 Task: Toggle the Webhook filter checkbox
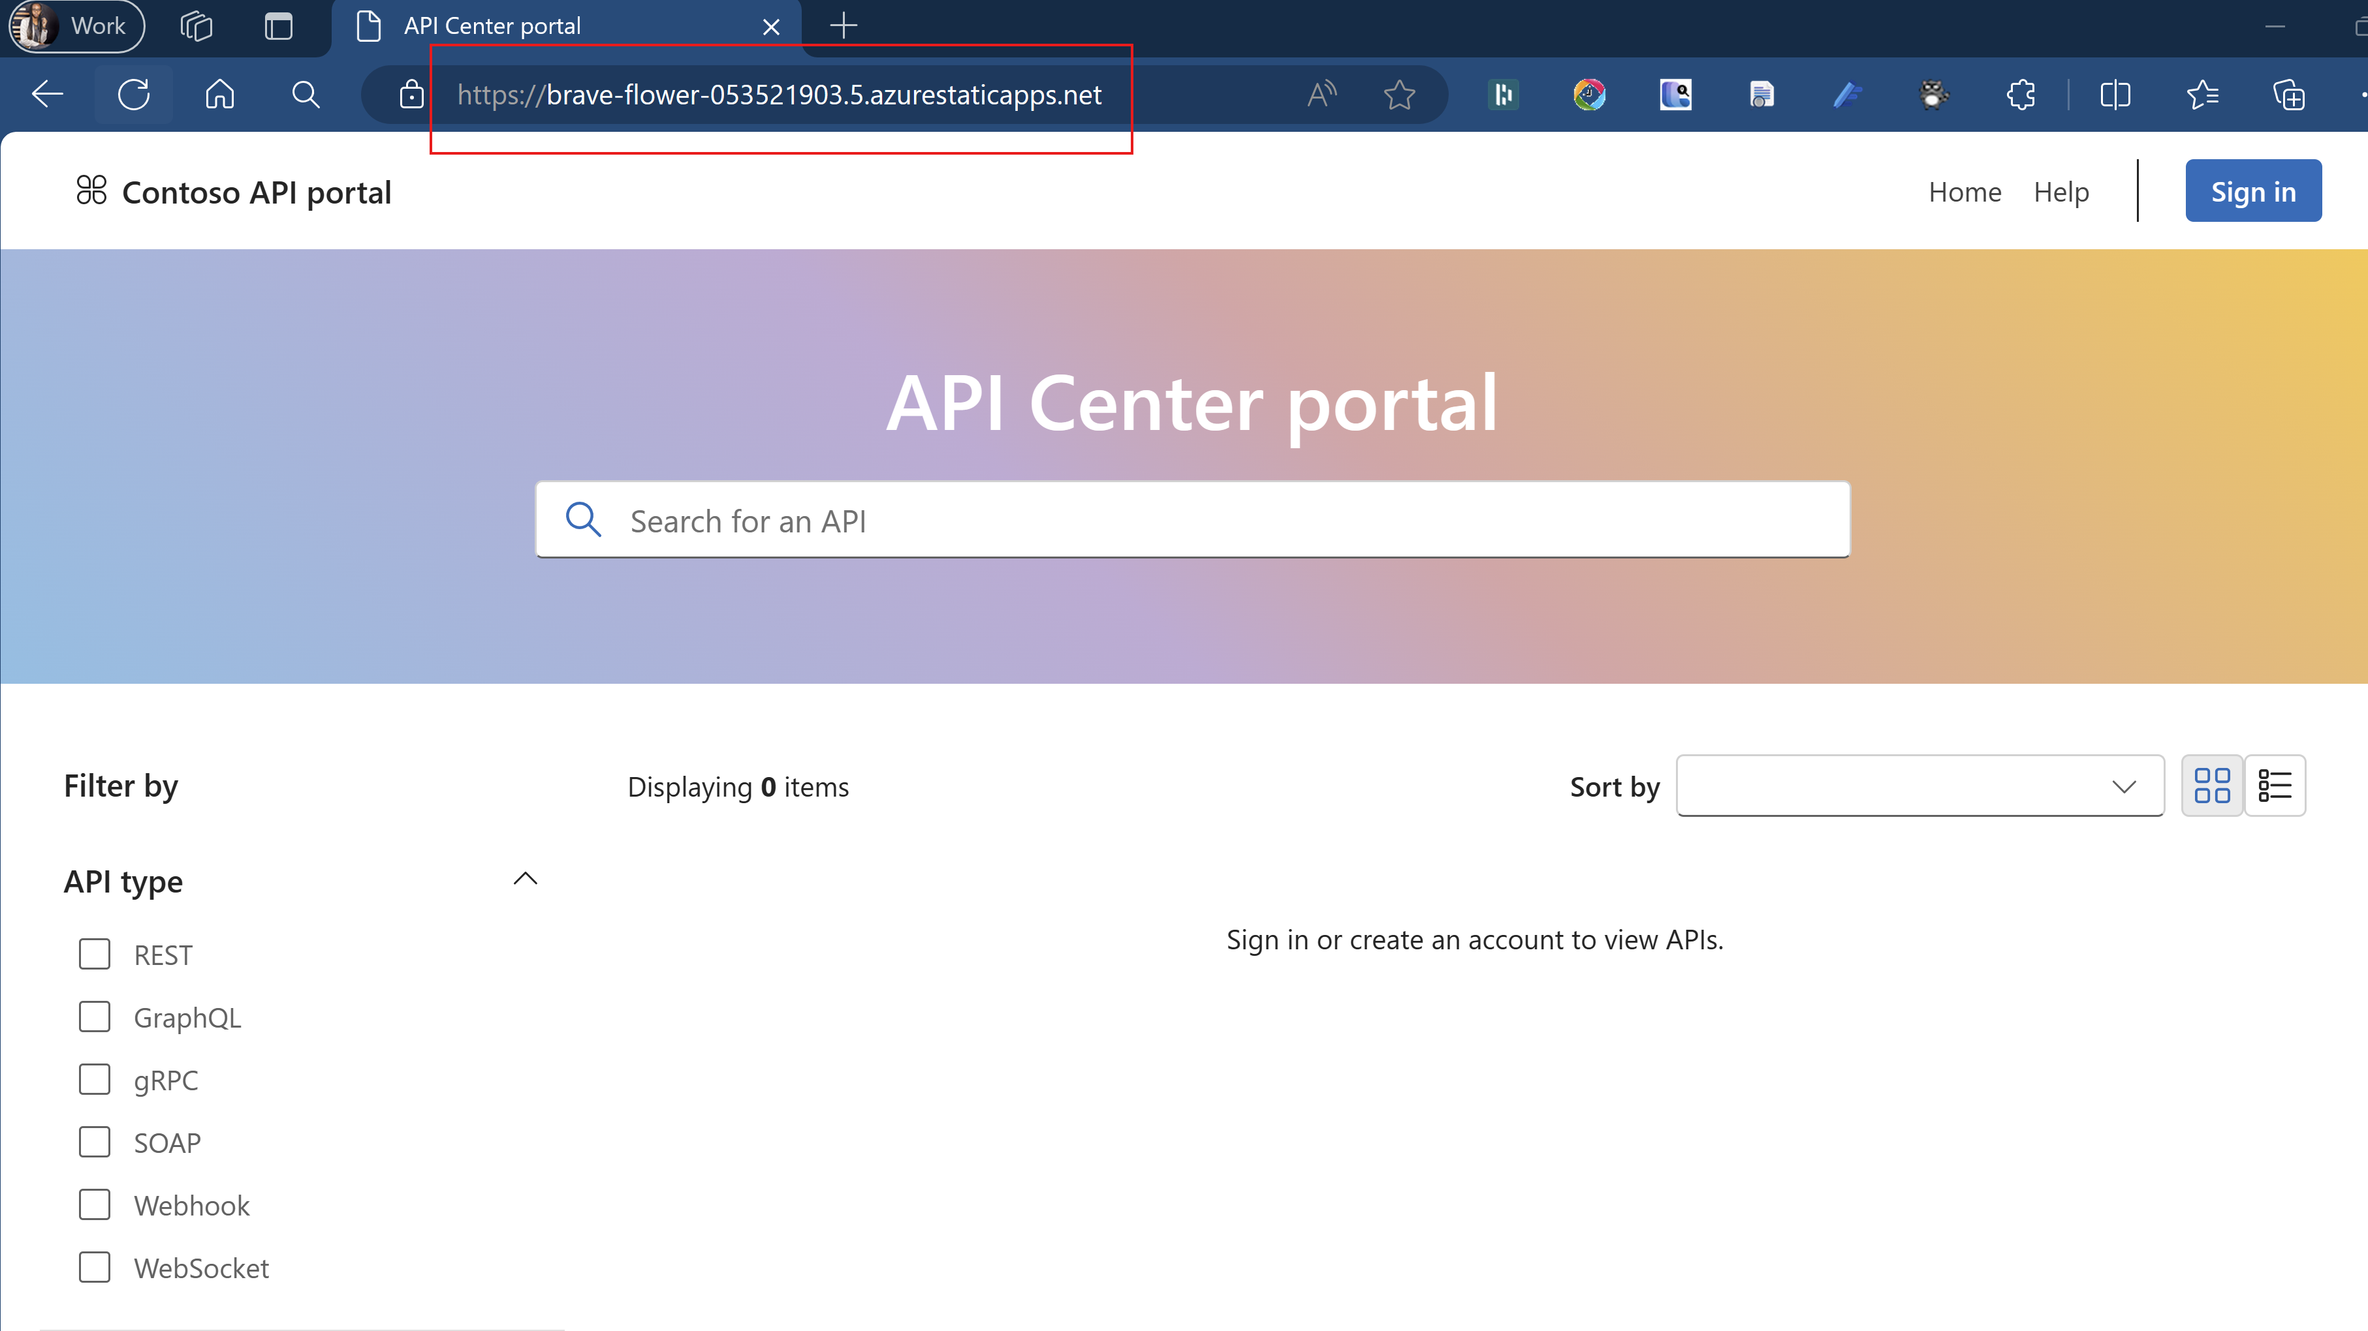click(x=93, y=1204)
